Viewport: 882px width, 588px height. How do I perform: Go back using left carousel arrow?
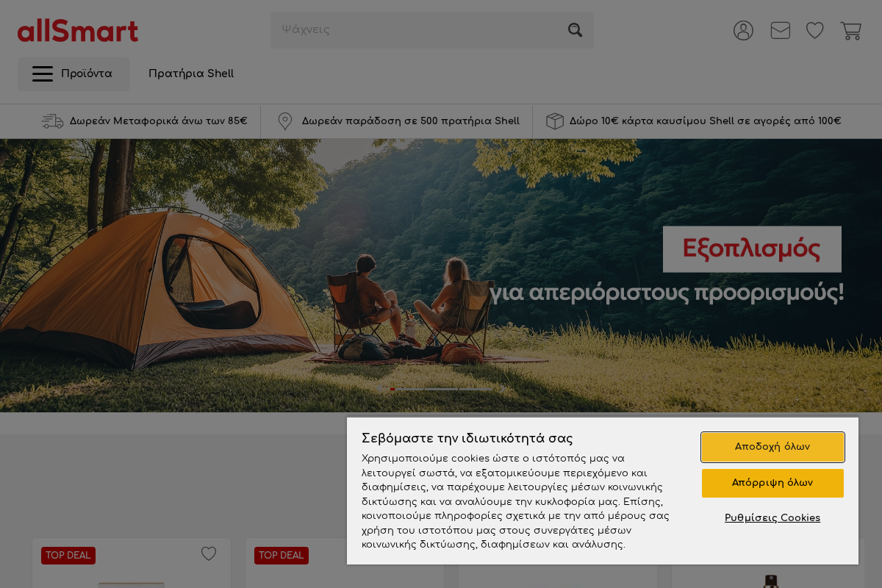(x=380, y=389)
